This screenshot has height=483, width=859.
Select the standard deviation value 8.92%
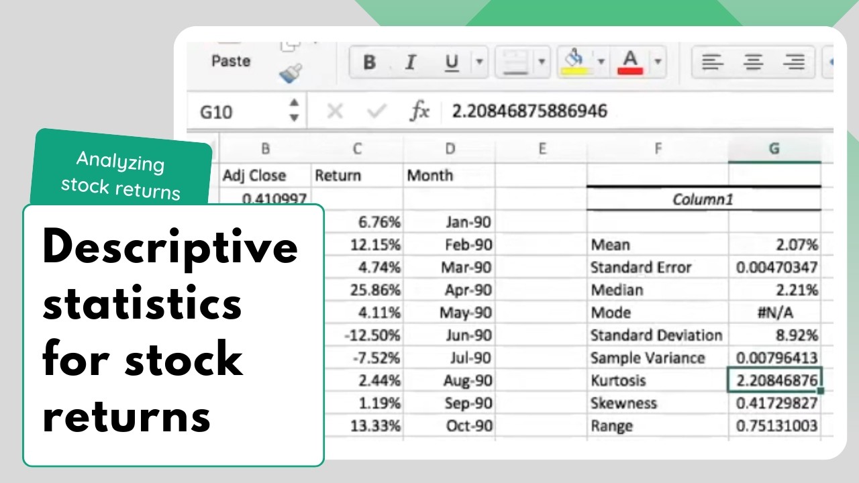point(774,335)
